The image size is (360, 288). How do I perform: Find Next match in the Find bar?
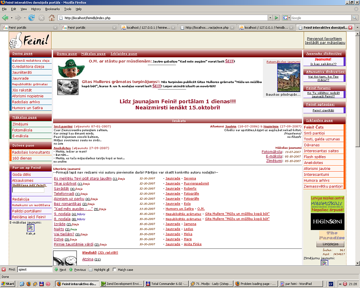60,270
